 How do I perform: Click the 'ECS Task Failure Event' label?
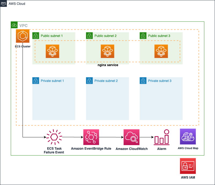coord(54,150)
